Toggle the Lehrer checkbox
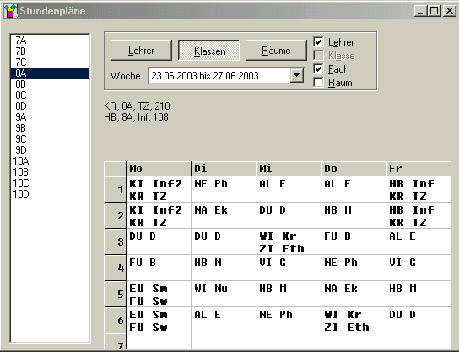The image size is (459, 352). [x=318, y=42]
